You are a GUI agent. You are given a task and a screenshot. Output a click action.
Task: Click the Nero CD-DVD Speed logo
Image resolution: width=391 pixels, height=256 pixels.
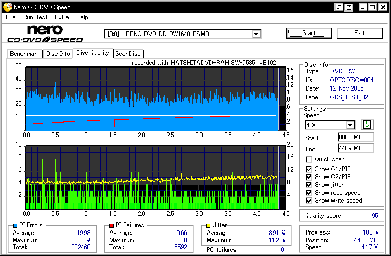[x=45, y=34]
